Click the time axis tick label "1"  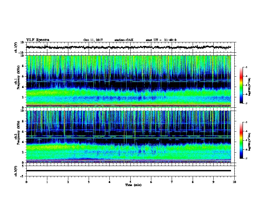click(47, 182)
